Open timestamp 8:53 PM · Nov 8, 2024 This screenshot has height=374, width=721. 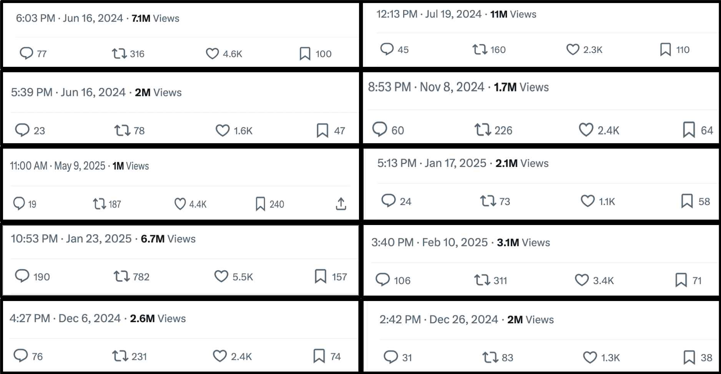point(426,87)
